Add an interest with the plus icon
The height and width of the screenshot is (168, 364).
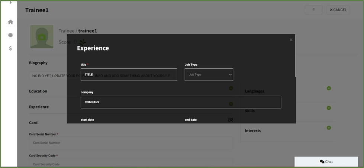pos(329,128)
